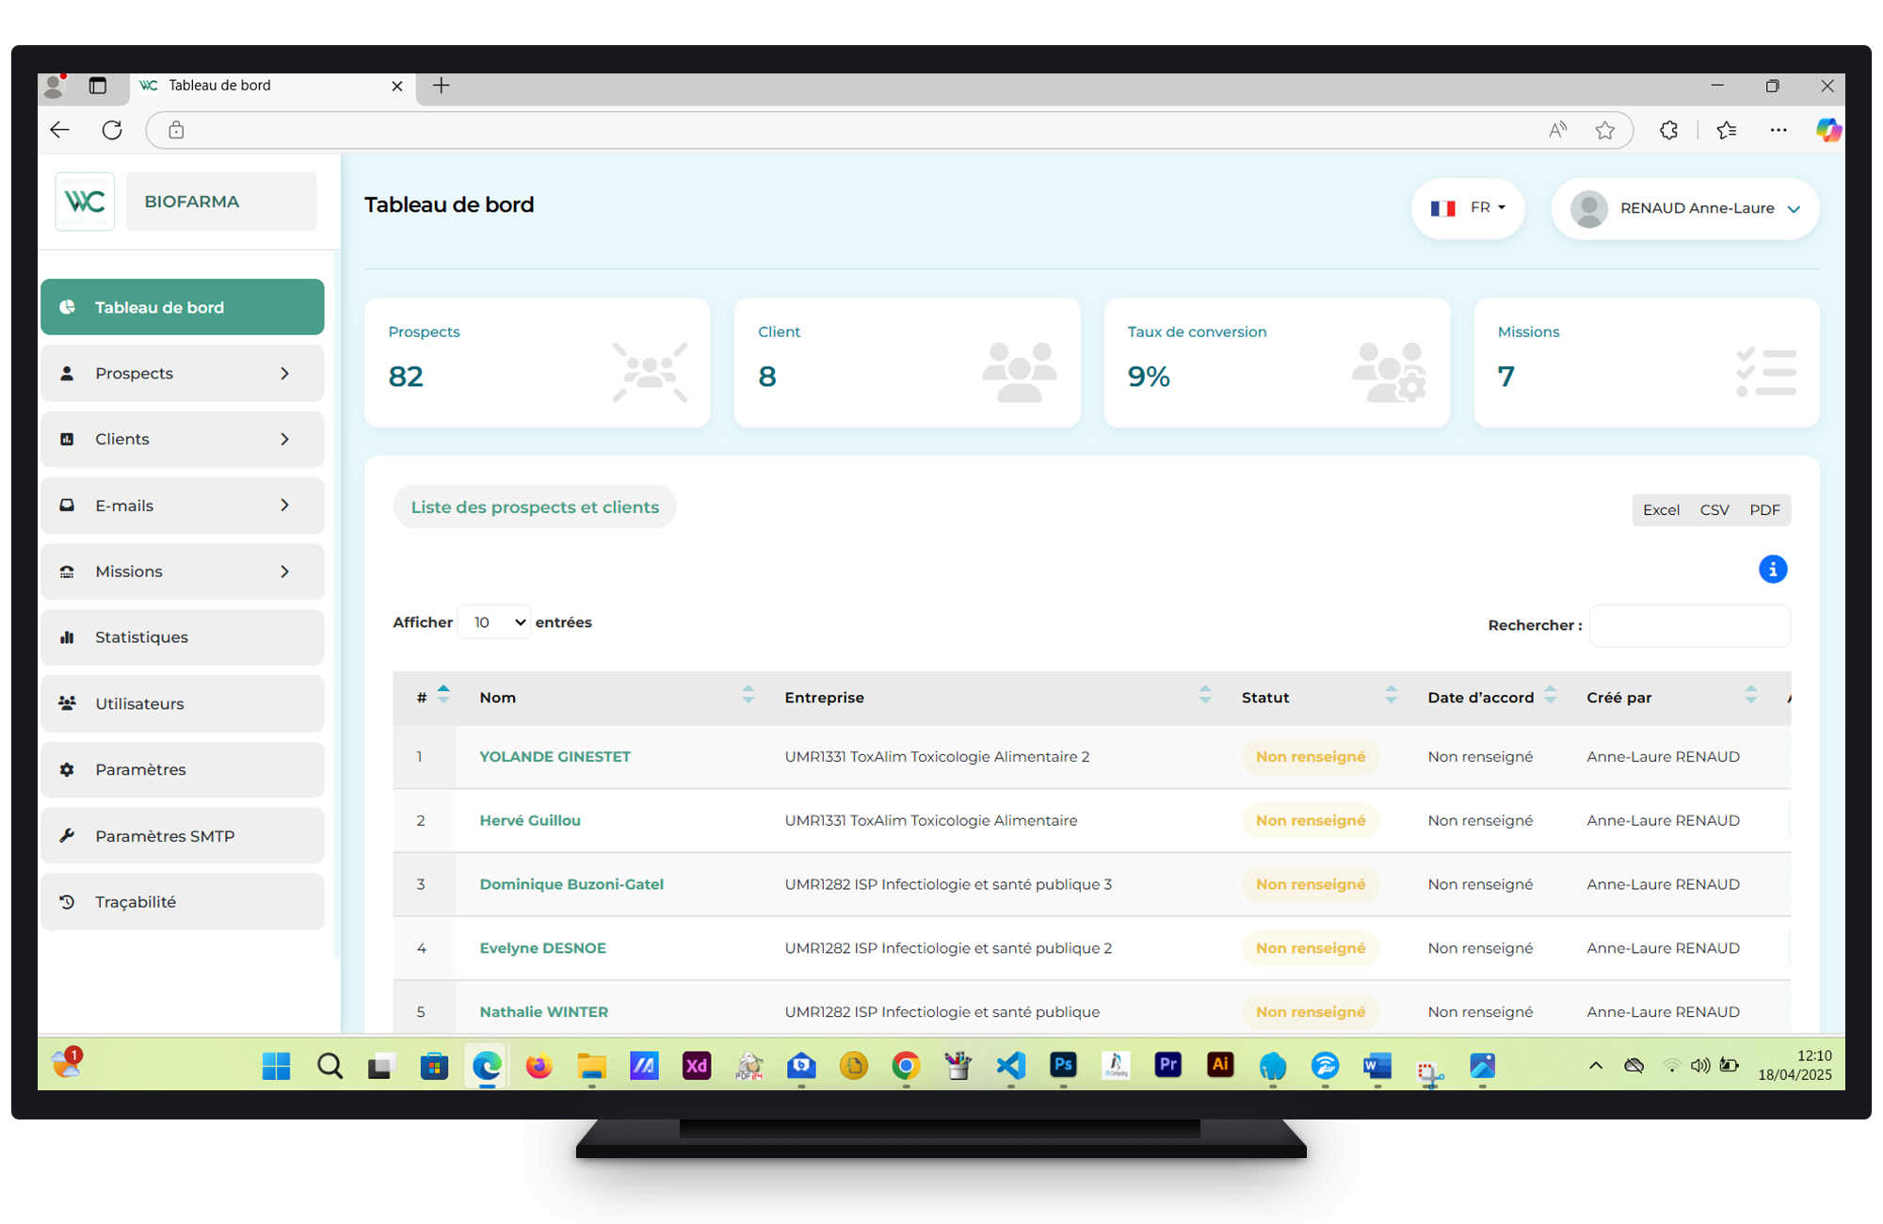This screenshot has height=1224, width=1883.
Task: Sort table by Entreprise column
Action: point(1204,696)
